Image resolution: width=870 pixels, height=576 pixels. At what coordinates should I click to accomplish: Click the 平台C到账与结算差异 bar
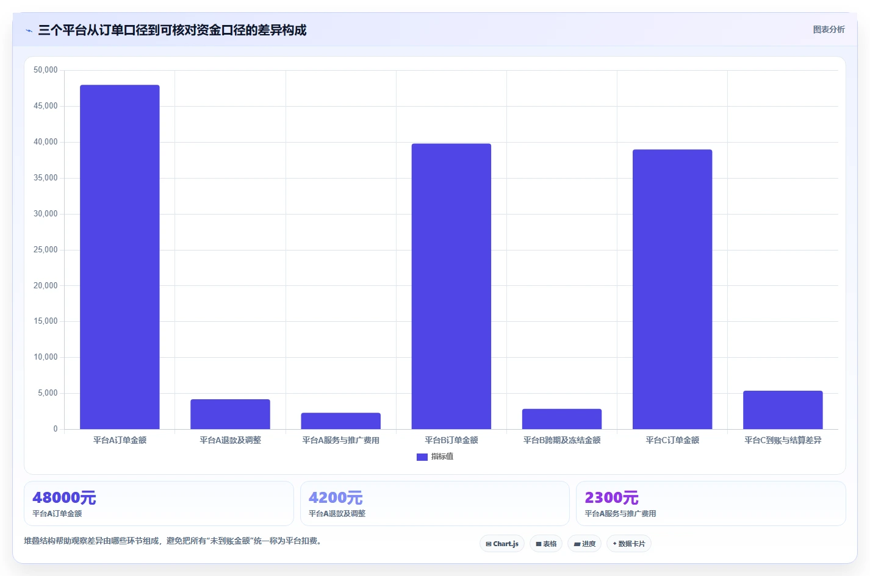tap(783, 410)
